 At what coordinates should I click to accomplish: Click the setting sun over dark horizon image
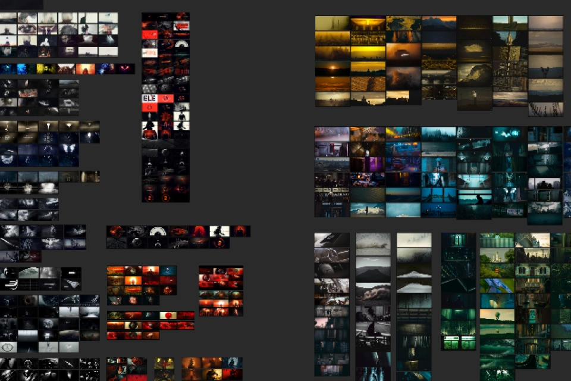point(332,68)
